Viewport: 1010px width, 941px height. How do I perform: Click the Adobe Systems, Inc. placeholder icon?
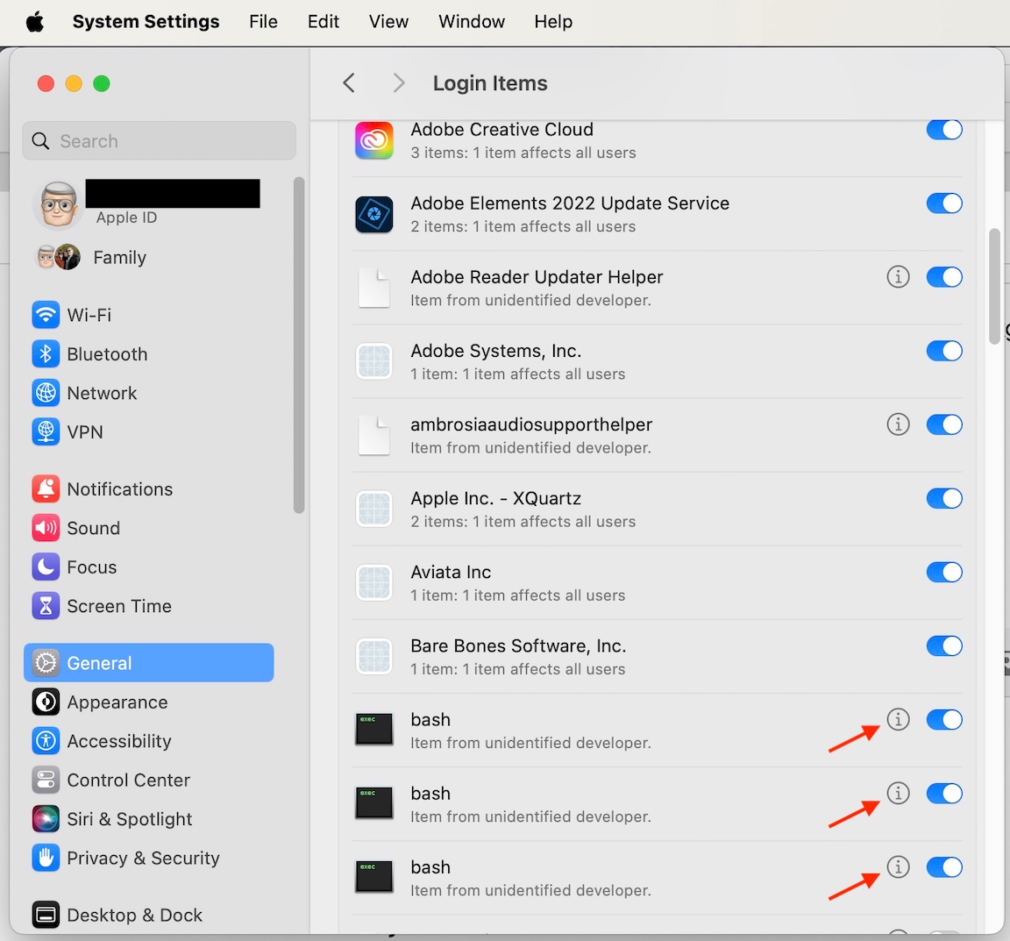coord(374,361)
